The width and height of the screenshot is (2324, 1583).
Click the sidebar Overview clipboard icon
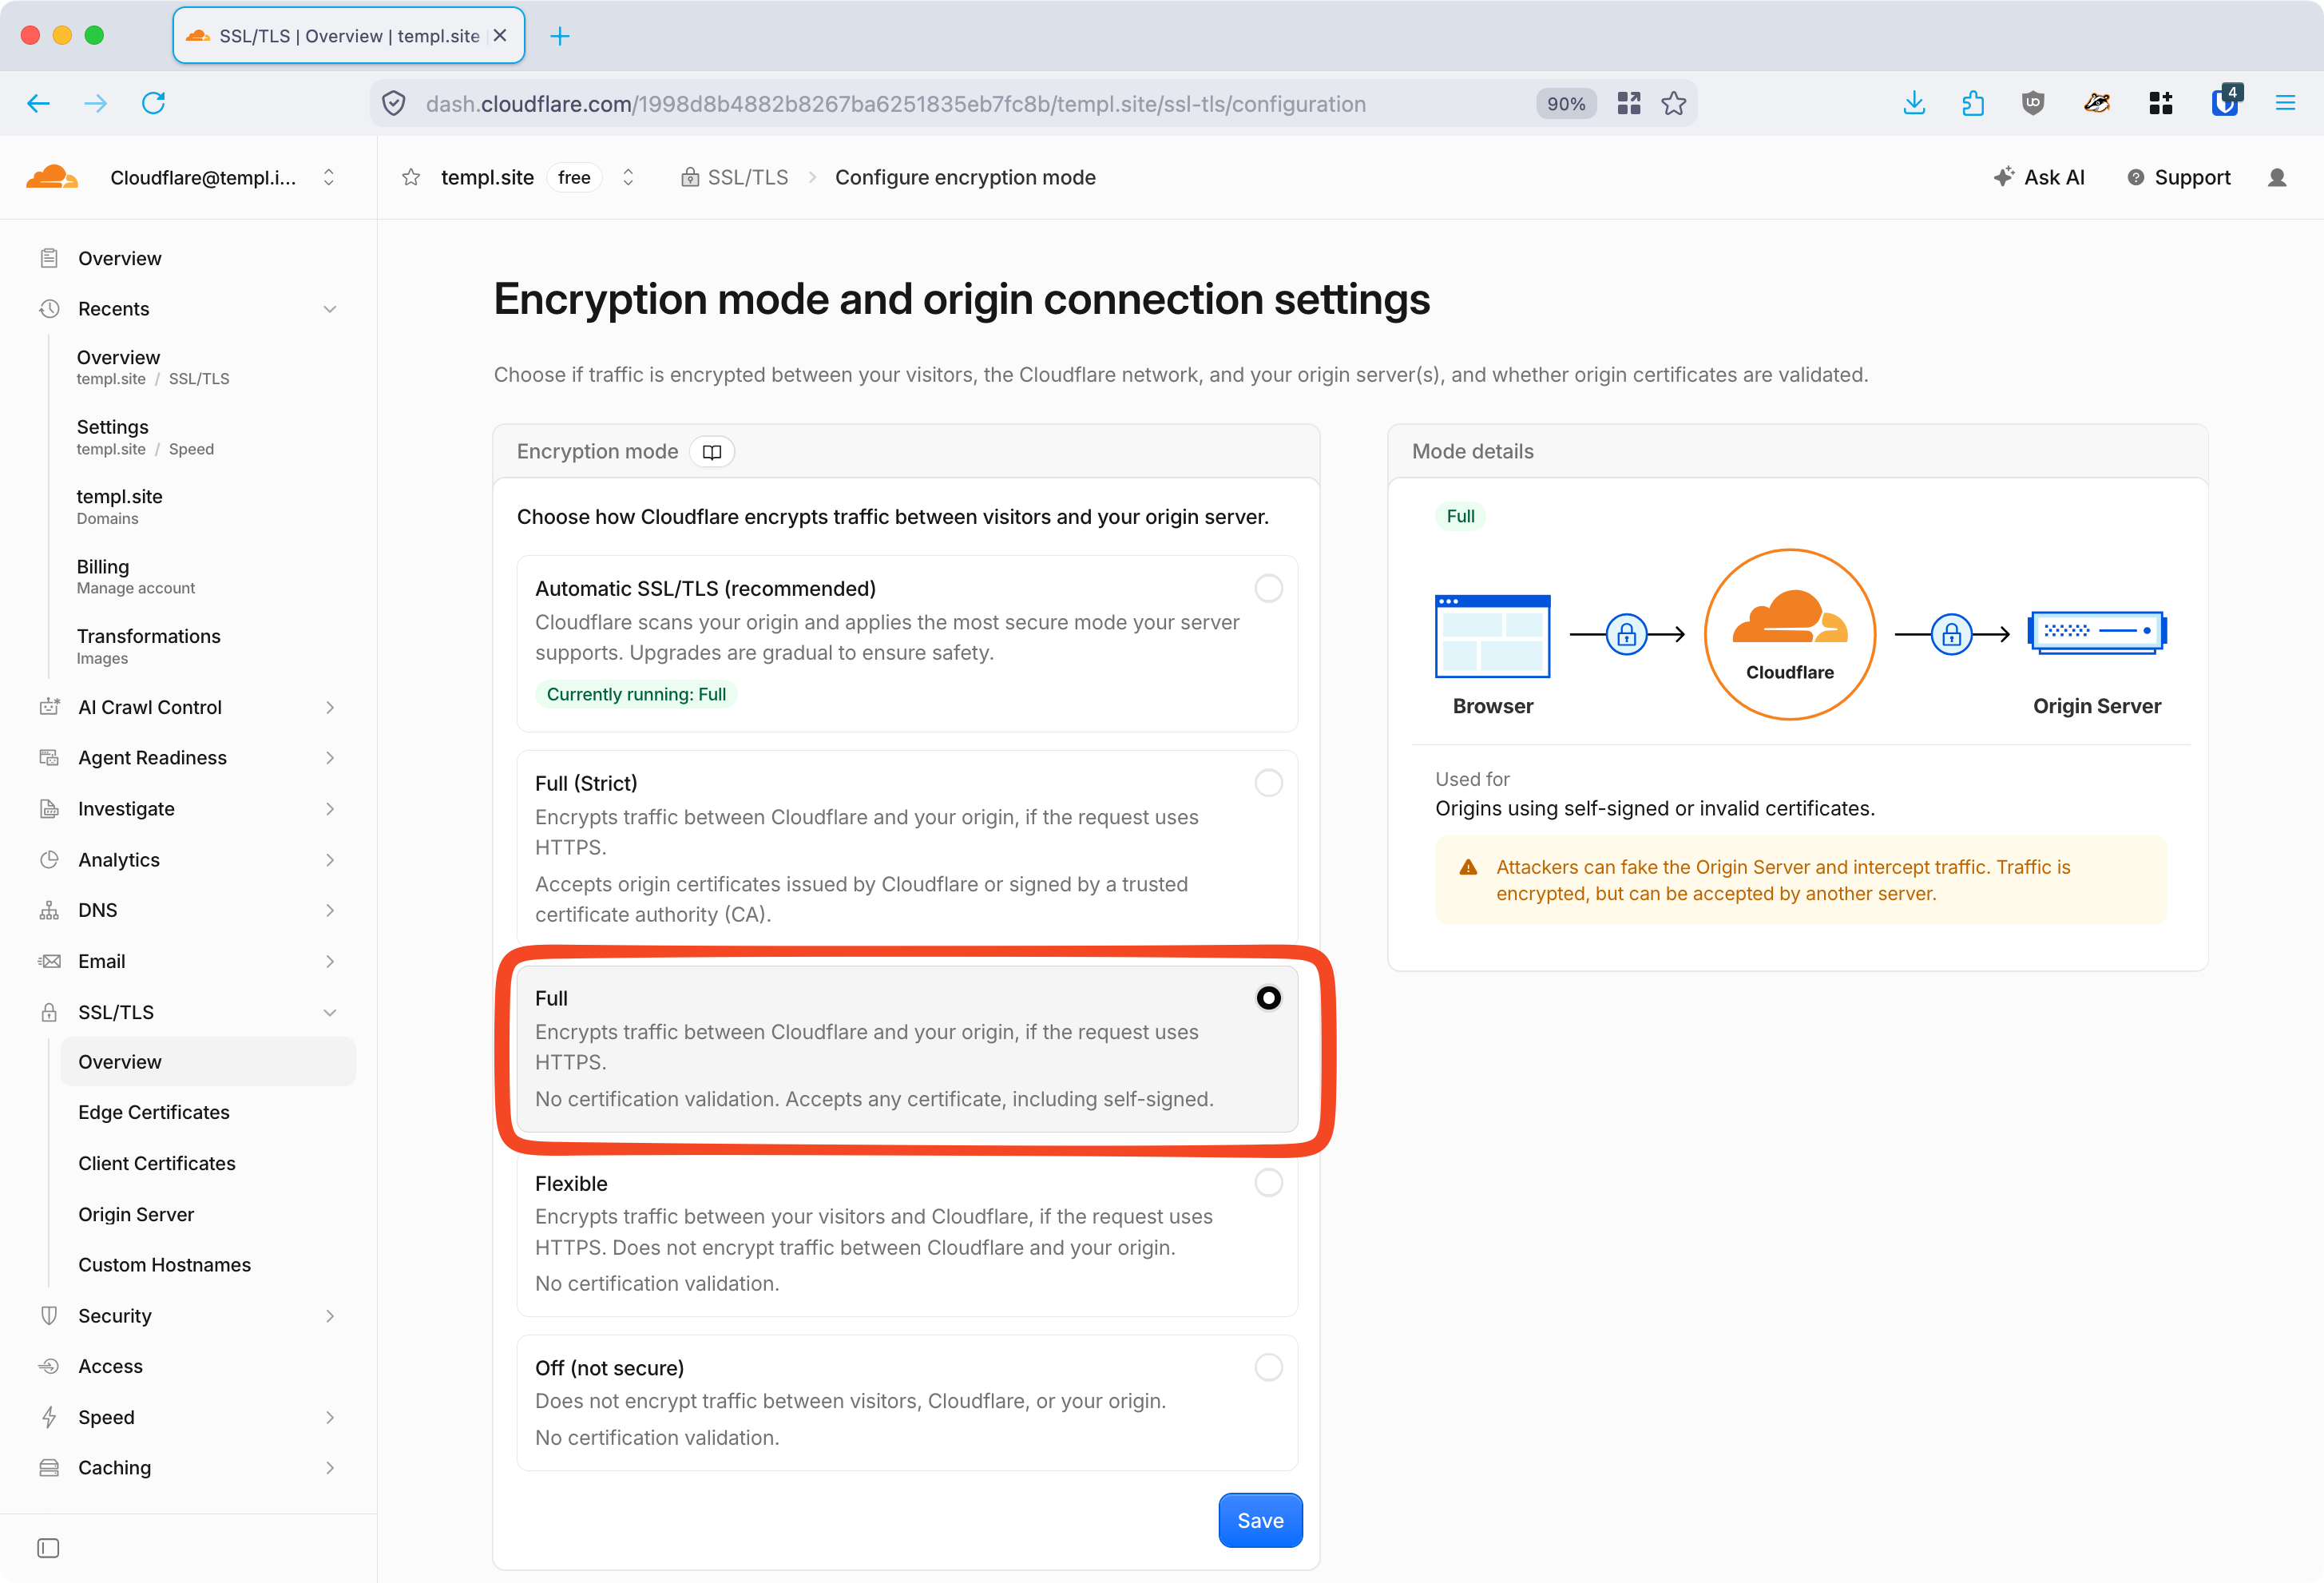click(49, 258)
